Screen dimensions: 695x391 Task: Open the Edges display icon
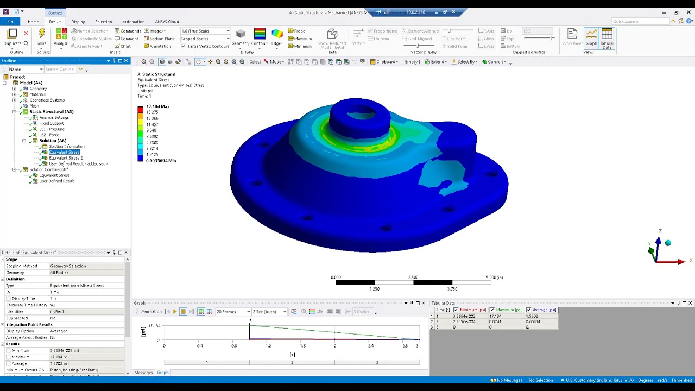pyautogui.click(x=277, y=34)
